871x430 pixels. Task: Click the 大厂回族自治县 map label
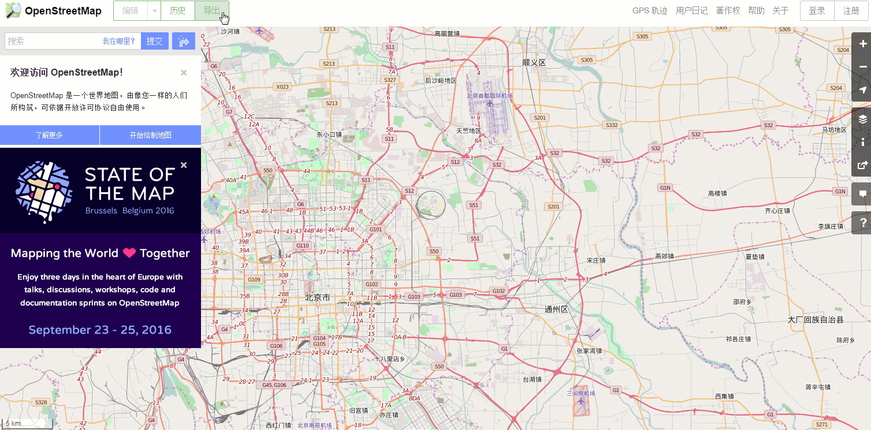click(x=816, y=320)
